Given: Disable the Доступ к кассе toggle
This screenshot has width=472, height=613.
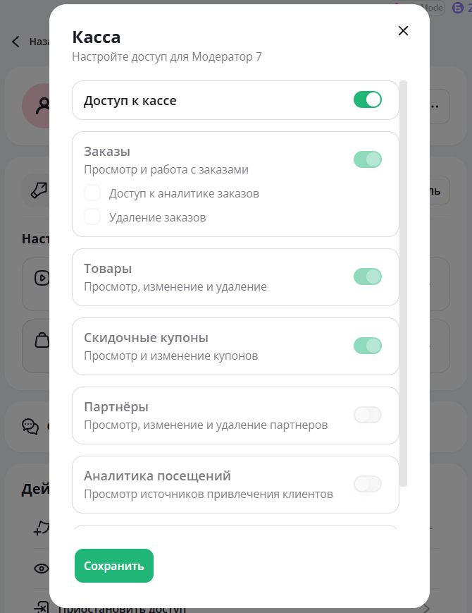Looking at the screenshot, I should click(368, 100).
